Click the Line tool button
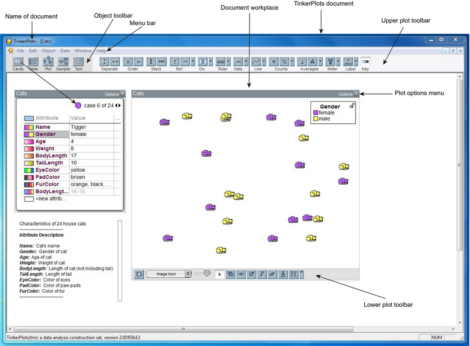This screenshot has width=470, height=346. tap(256, 62)
